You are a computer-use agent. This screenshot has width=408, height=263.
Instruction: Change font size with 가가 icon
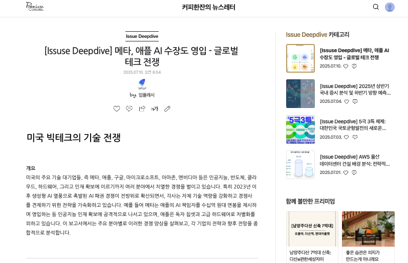click(155, 109)
